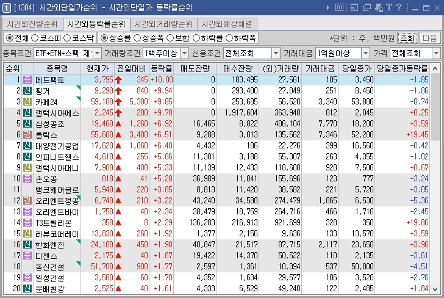Select the 보합 radio button
444x298 pixels.
point(170,38)
